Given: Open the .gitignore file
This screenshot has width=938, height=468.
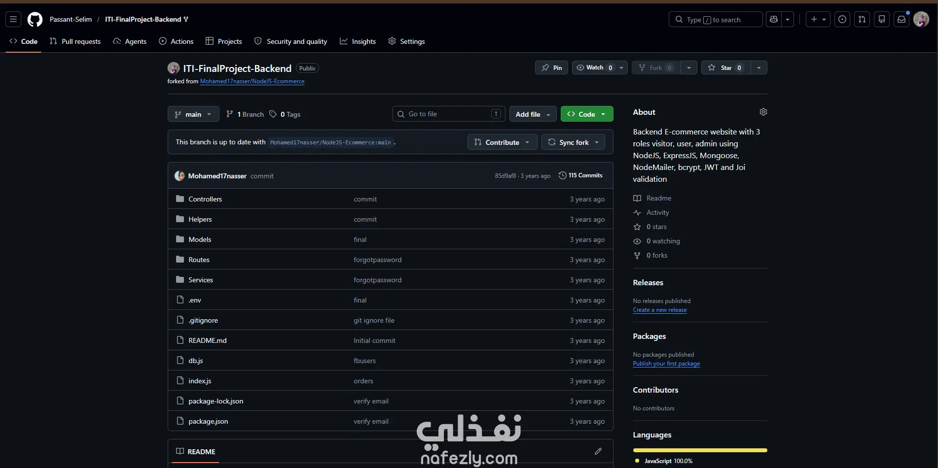Looking at the screenshot, I should tap(203, 320).
